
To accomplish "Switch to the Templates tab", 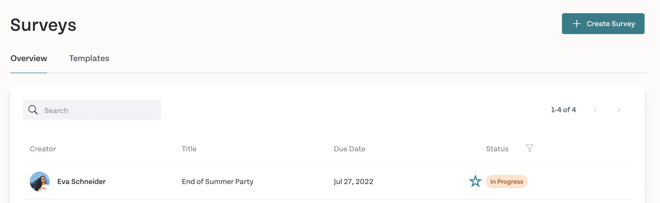I will click(x=89, y=58).
